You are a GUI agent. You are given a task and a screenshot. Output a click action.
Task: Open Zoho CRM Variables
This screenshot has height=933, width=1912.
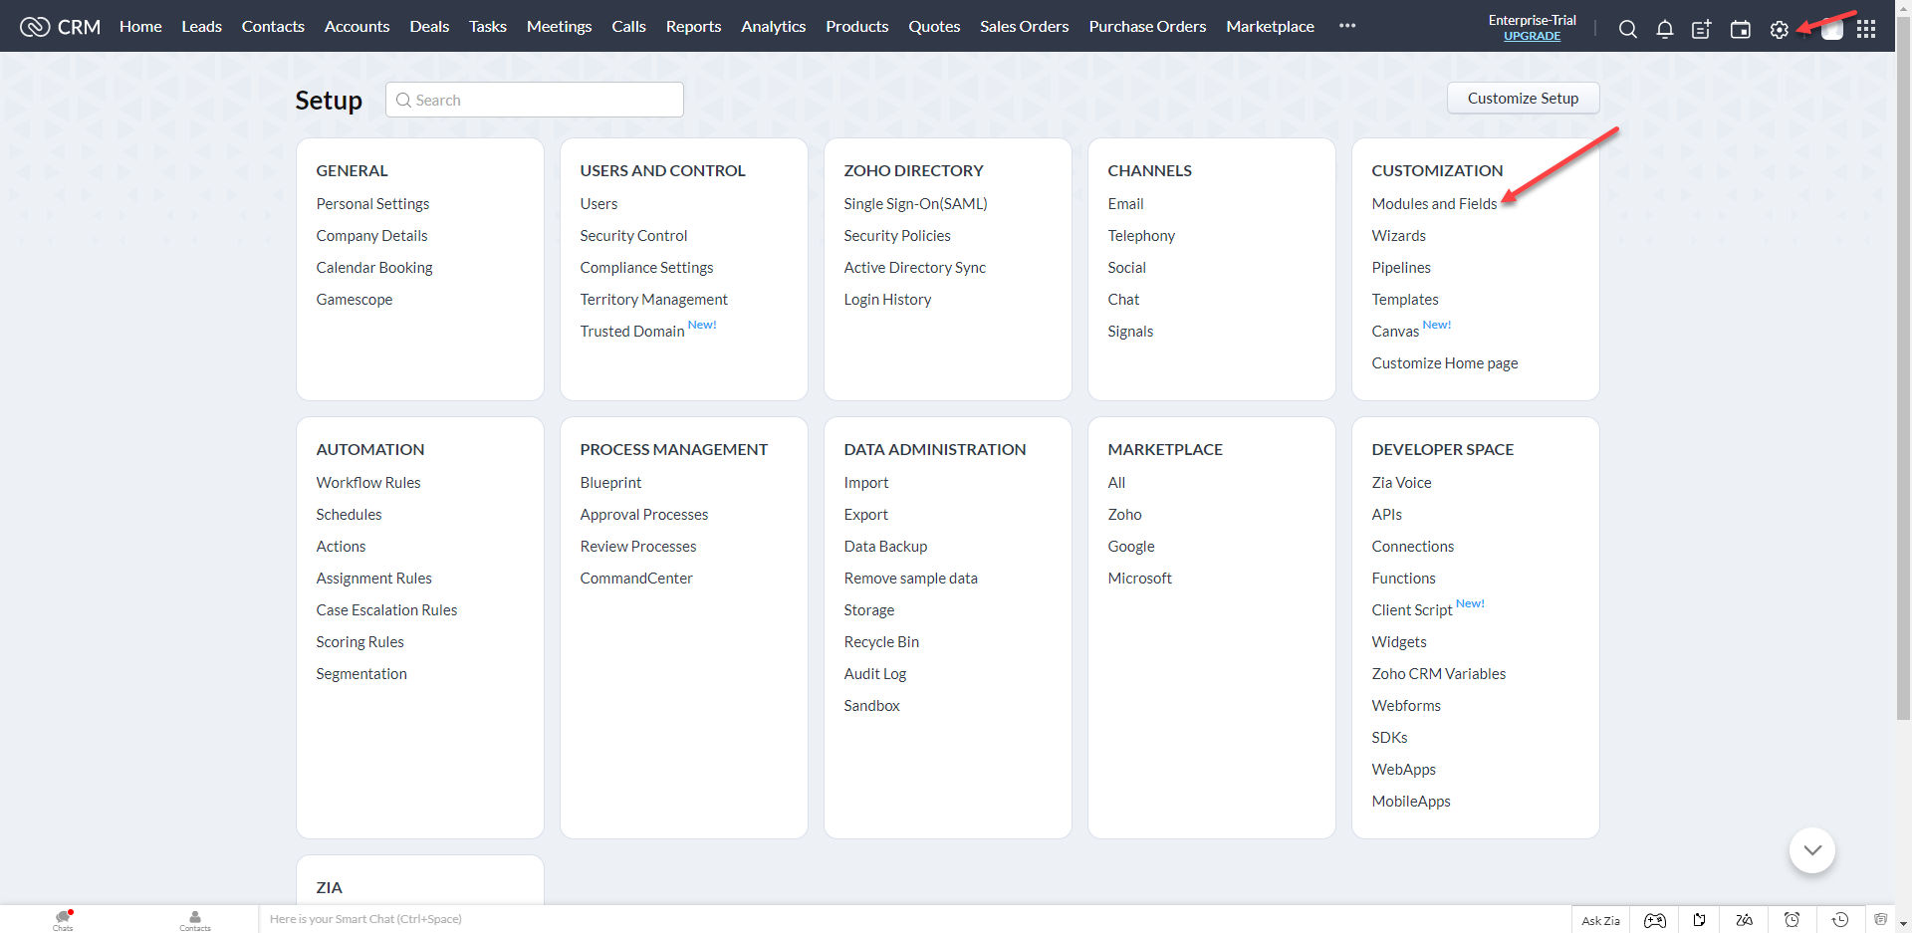tap(1438, 673)
